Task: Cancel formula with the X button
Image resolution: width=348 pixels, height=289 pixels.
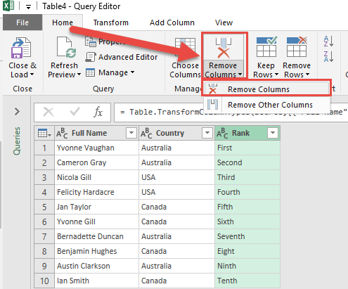Action: pyautogui.click(x=49, y=112)
